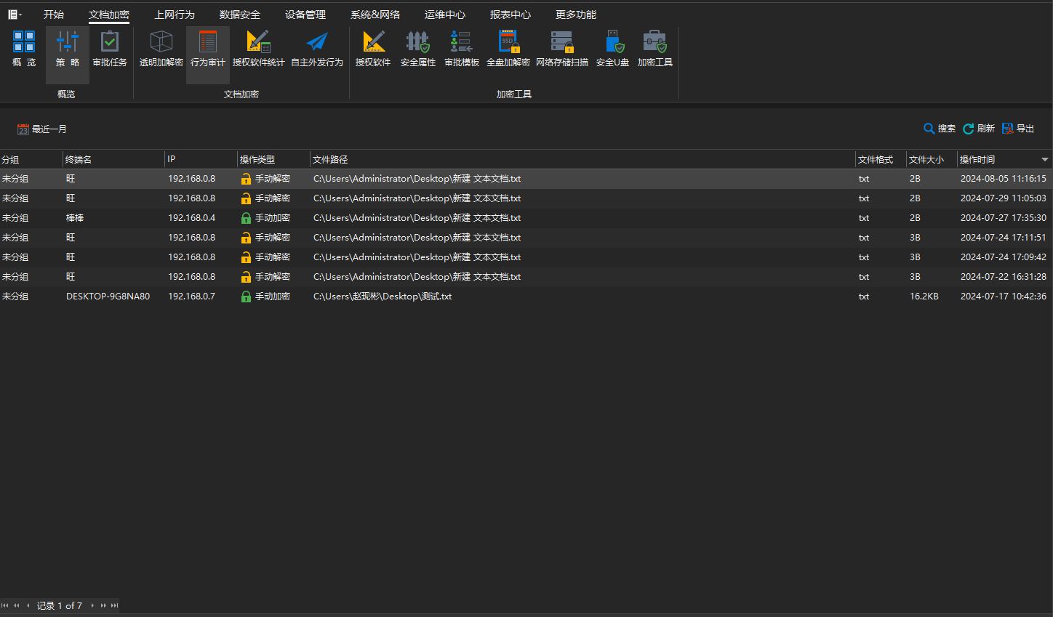The width and height of the screenshot is (1053, 617).
Task: Open the 概览 overview icon
Action: pos(24,49)
